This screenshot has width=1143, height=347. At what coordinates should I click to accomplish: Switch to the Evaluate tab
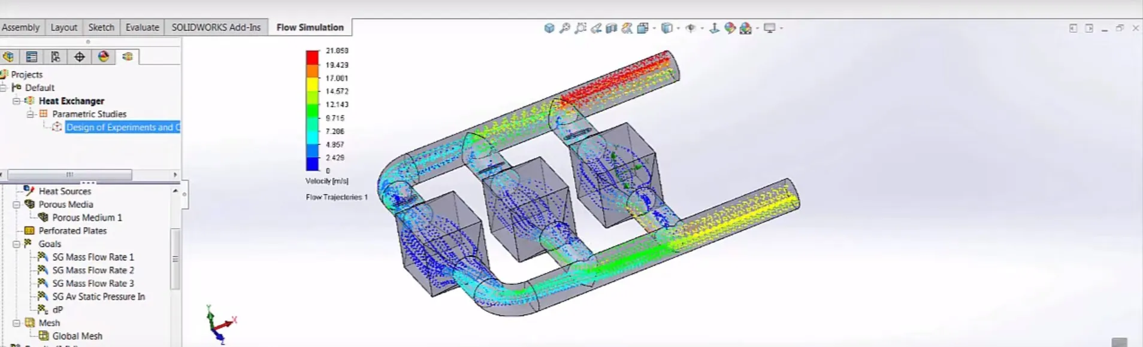[142, 28]
